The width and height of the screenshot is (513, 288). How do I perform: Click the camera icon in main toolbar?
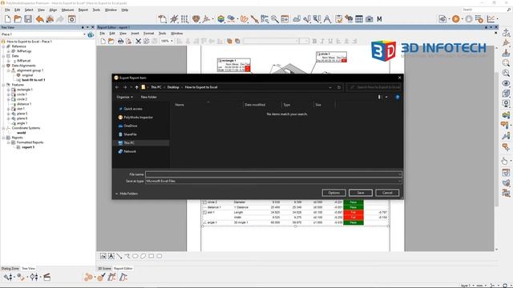point(370,19)
